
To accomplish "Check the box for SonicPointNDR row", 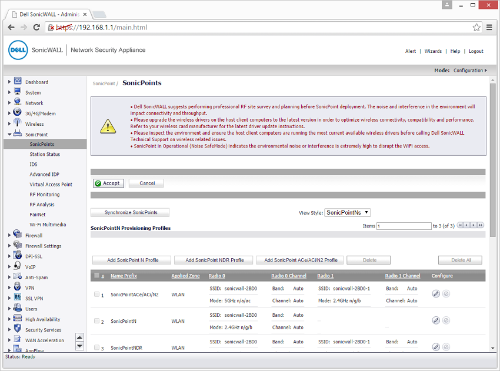I will [96, 347].
